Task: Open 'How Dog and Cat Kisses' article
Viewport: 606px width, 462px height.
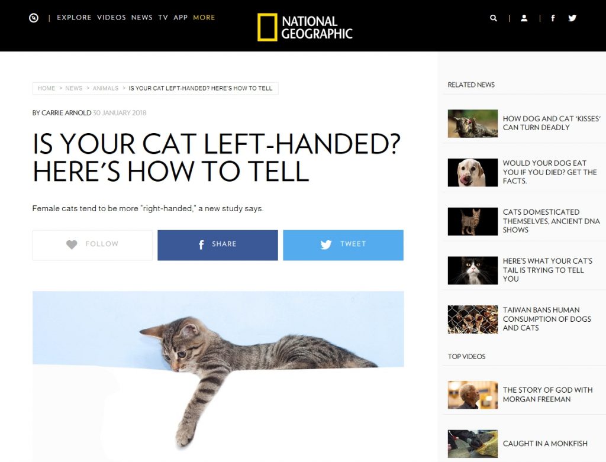Action: 552,123
